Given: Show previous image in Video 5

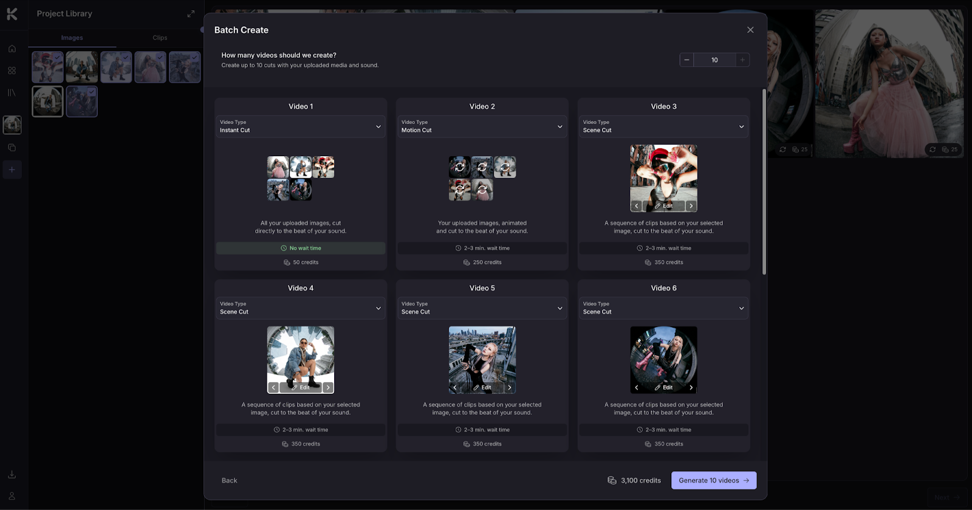Looking at the screenshot, I should [455, 387].
